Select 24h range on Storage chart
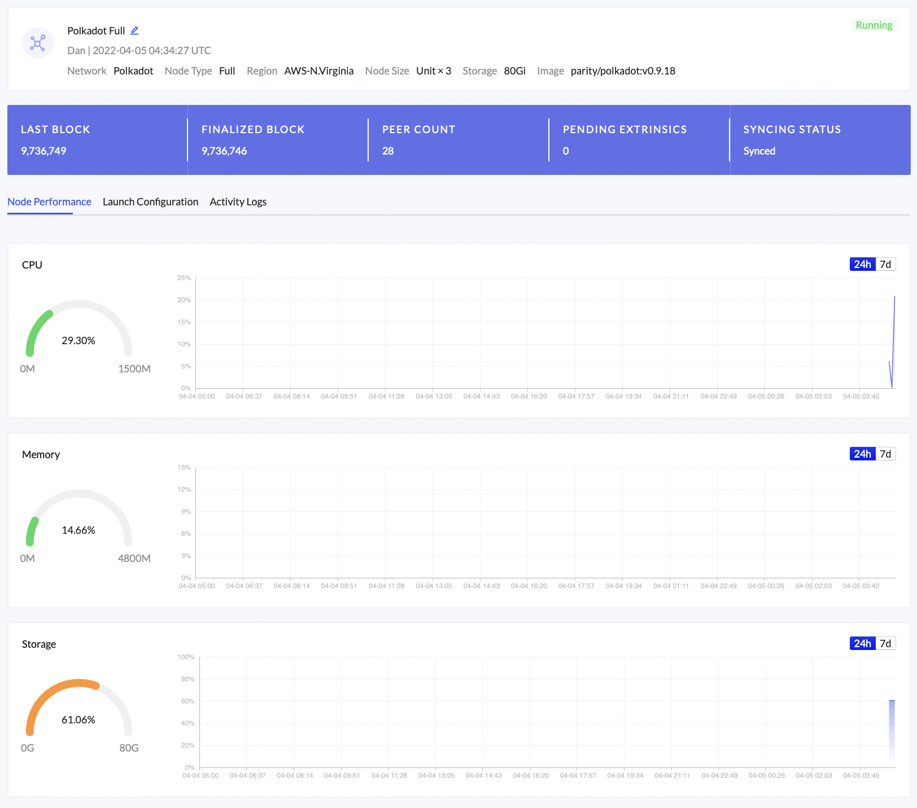917x808 pixels. [862, 644]
